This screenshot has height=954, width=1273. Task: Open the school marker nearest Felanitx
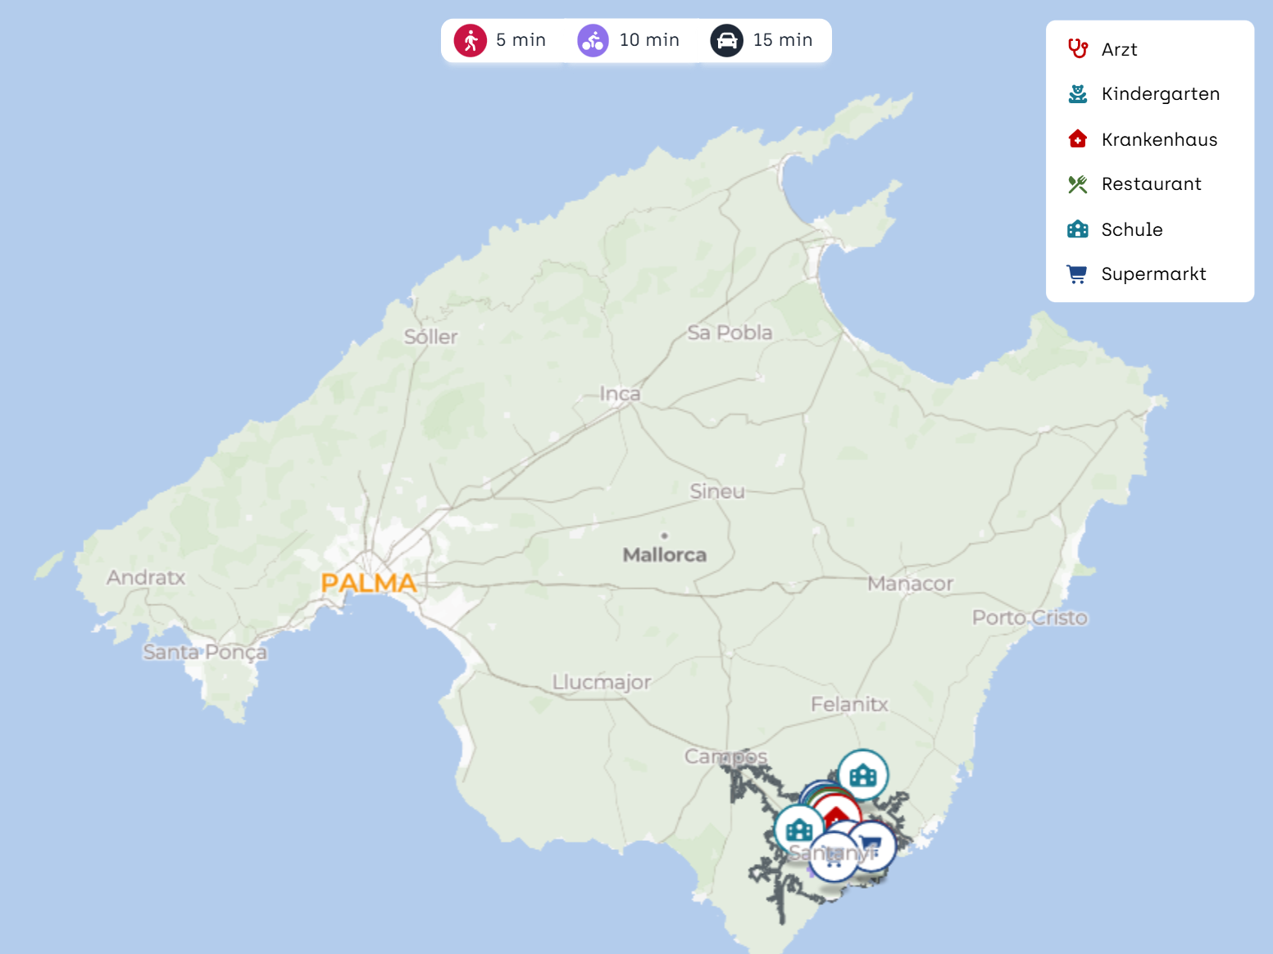(x=862, y=774)
